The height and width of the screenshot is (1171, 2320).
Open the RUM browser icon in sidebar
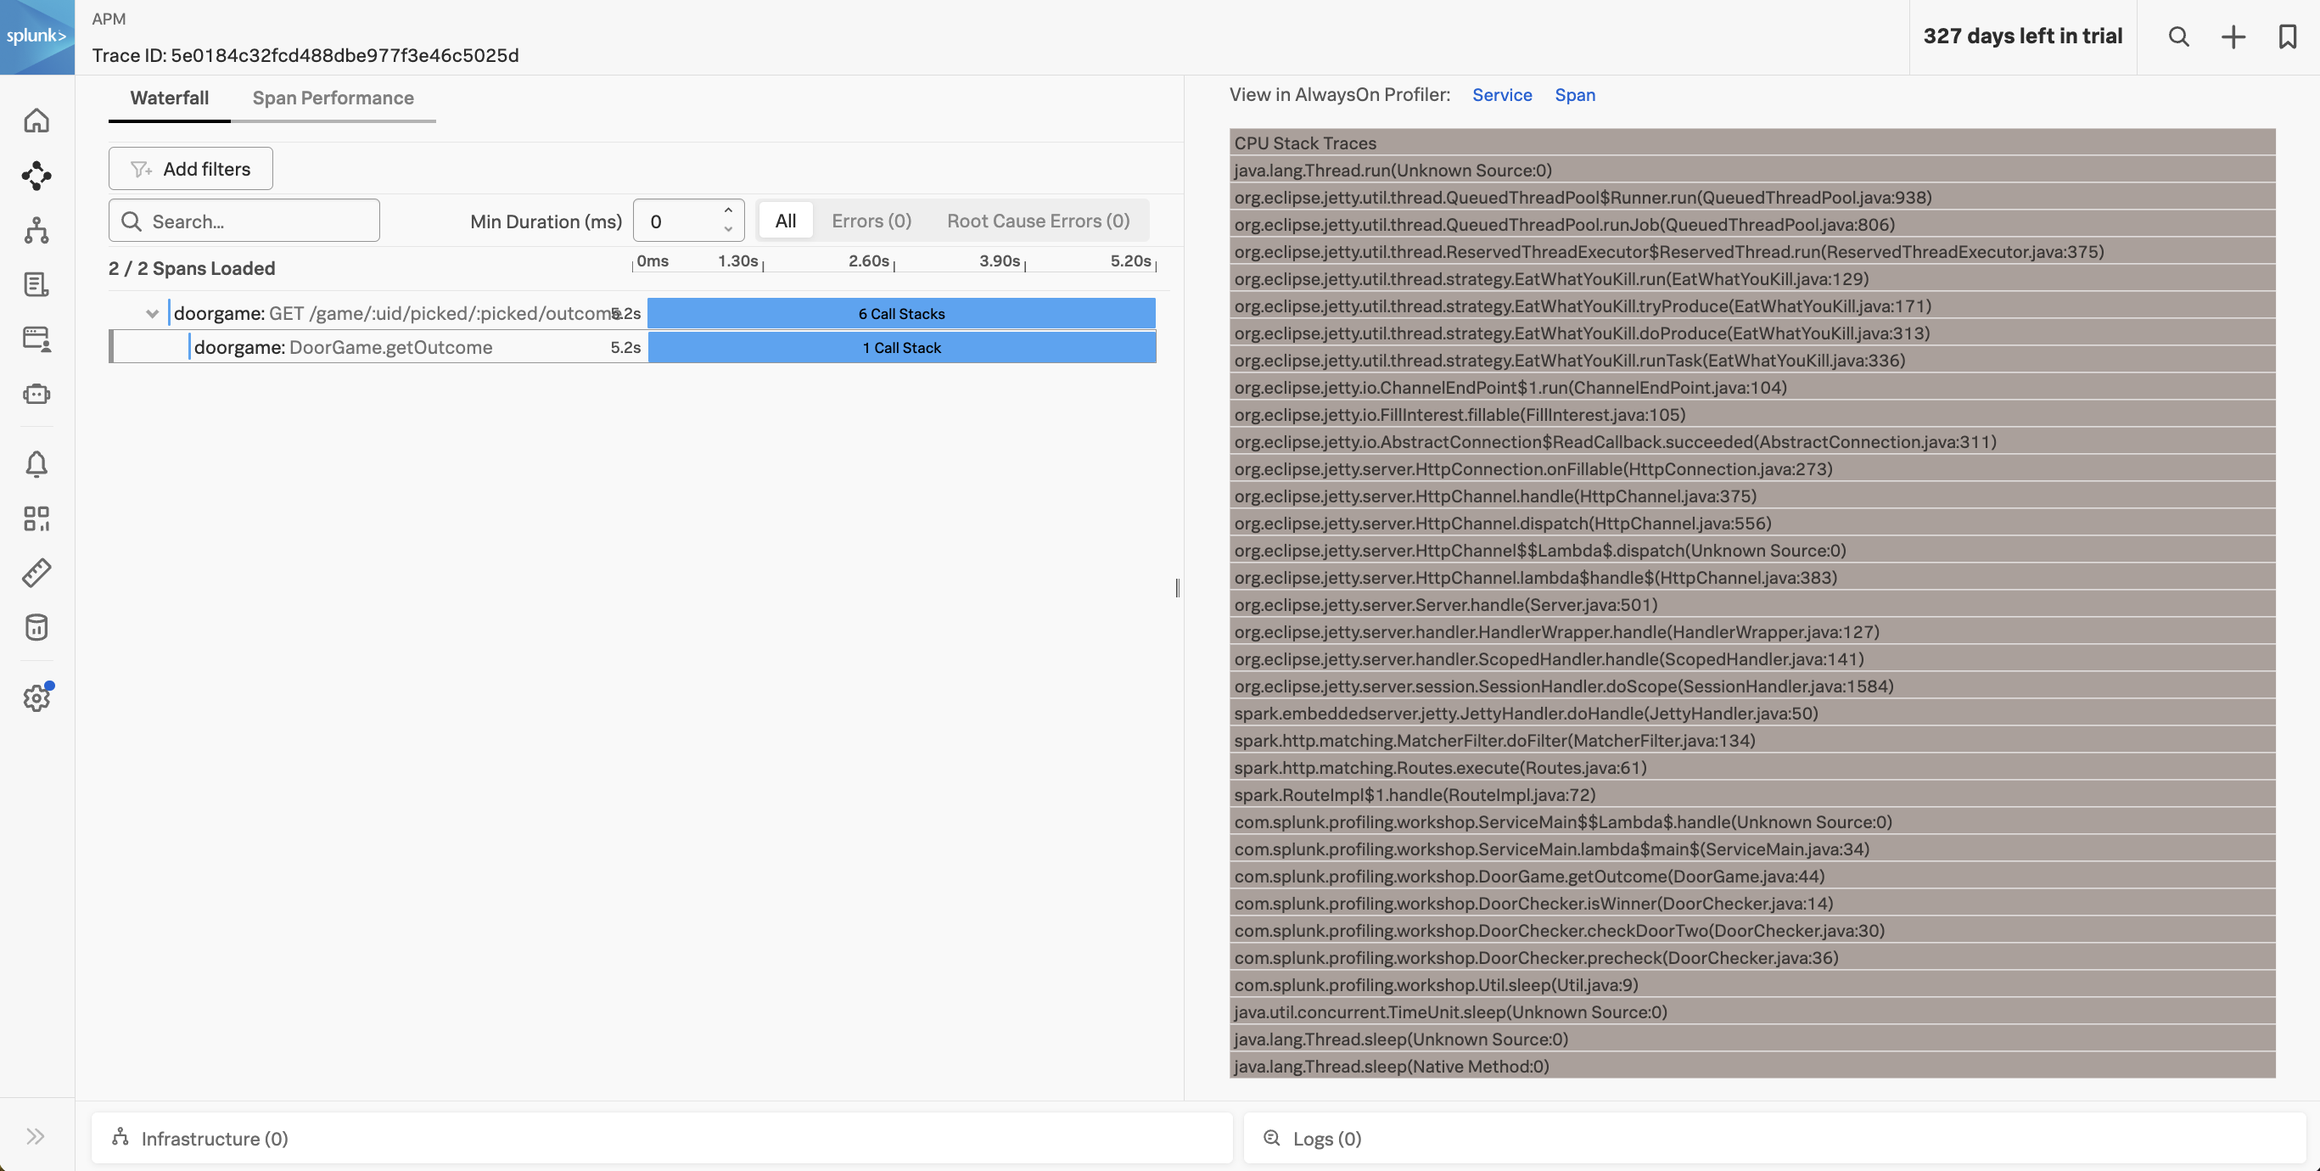(x=37, y=339)
